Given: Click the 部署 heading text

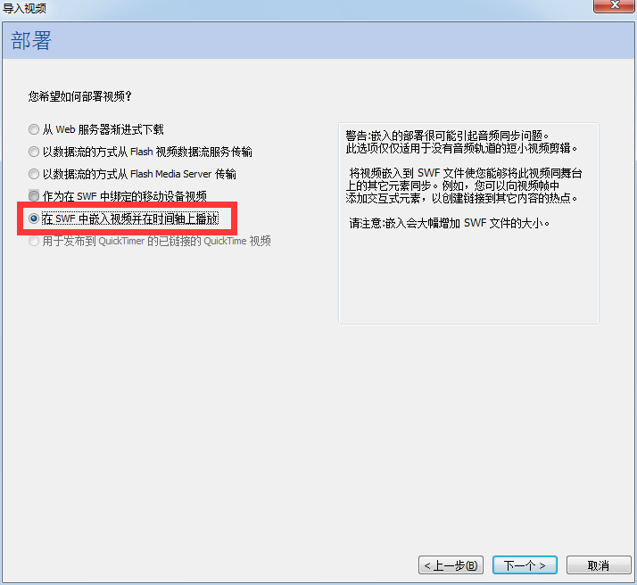Looking at the screenshot, I should [31, 41].
